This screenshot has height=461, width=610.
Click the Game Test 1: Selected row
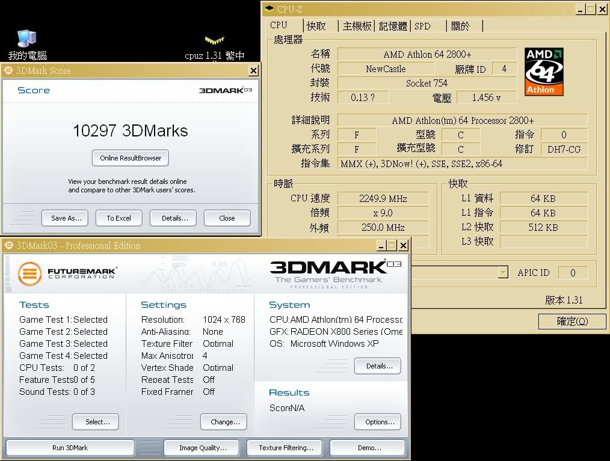(x=63, y=320)
